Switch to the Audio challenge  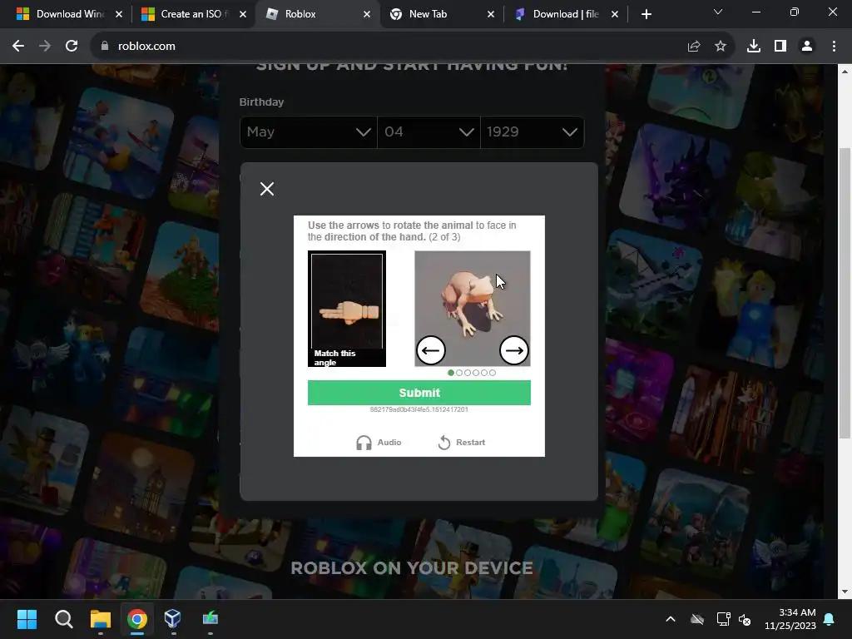(379, 443)
